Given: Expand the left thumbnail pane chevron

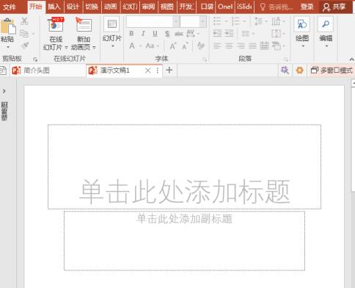Looking at the screenshot, I should click(4, 91).
